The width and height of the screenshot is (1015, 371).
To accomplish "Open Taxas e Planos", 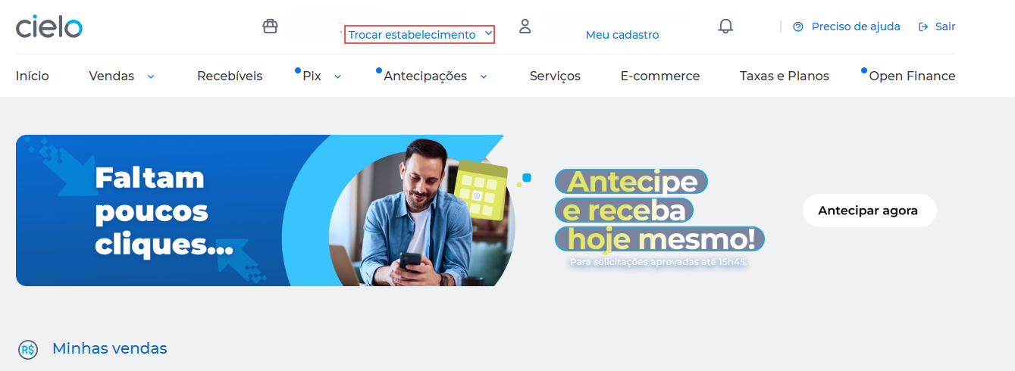I will pyautogui.click(x=785, y=76).
